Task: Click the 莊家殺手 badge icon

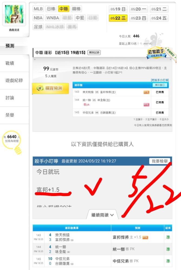Action: tap(156, 53)
